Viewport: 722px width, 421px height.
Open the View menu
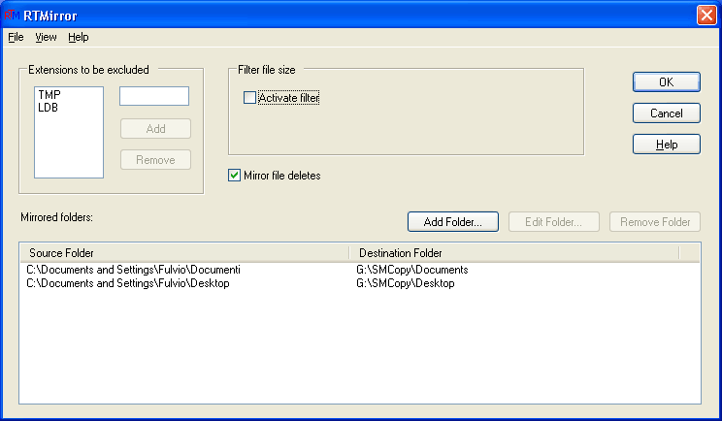[x=46, y=37]
